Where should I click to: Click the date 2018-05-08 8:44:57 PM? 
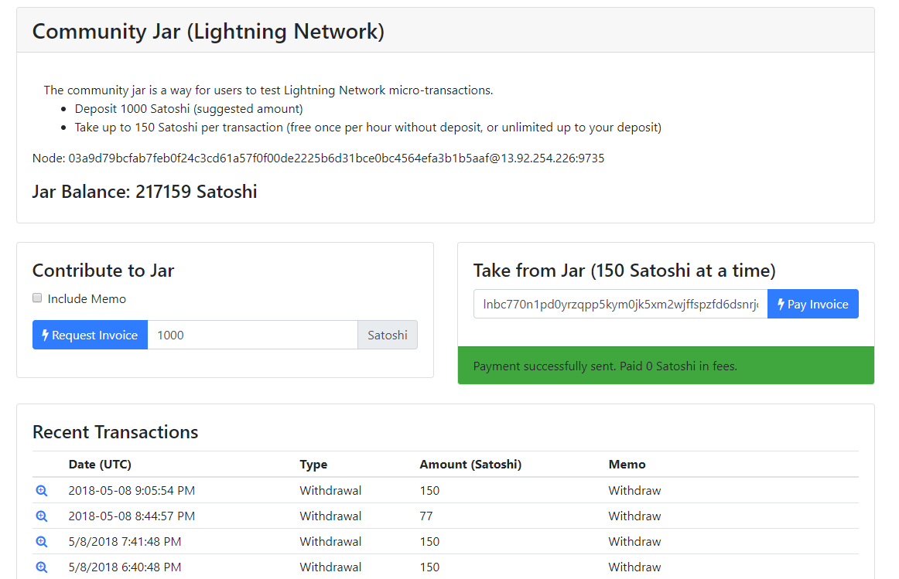pyautogui.click(x=132, y=516)
